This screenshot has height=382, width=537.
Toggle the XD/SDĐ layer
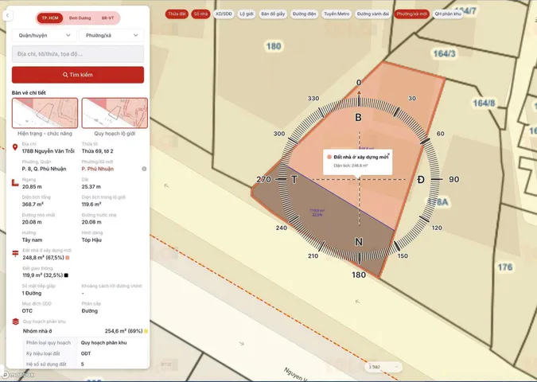point(224,14)
